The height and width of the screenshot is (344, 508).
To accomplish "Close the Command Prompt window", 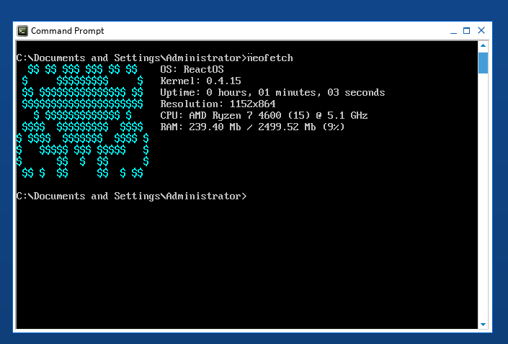I will (481, 31).
